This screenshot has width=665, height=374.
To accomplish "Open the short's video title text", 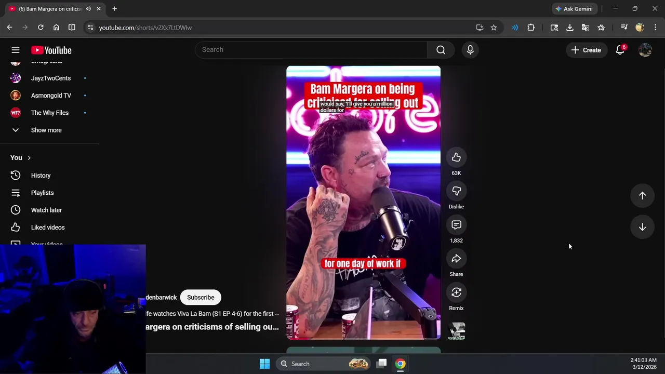I will click(x=212, y=327).
